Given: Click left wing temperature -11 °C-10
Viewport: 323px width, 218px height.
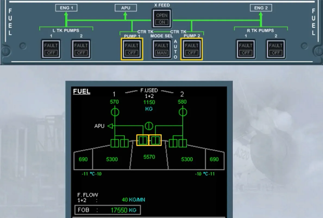Looking at the screenshot, I should click(92, 174).
